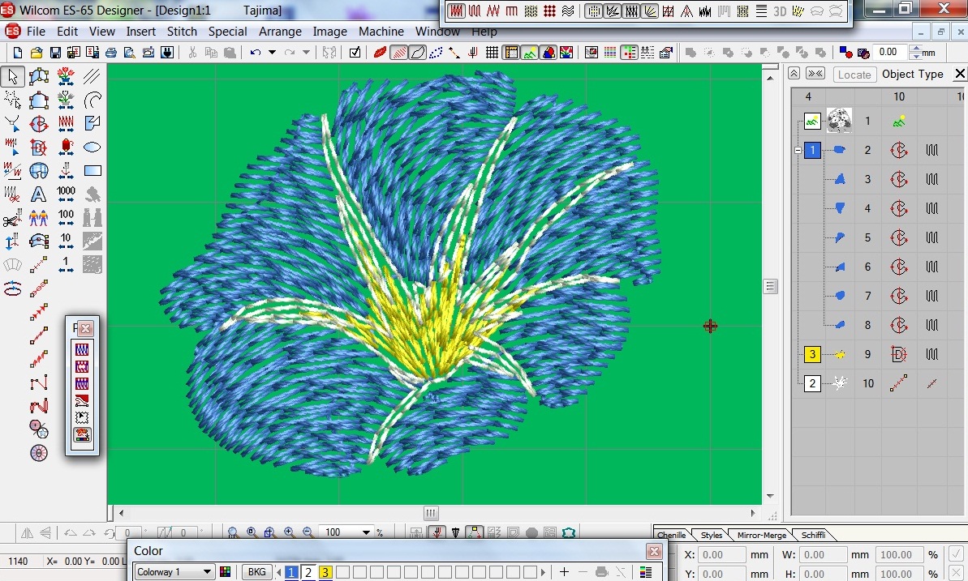968x581 pixels.
Task: Click the Save design icon
Action: pyautogui.click(x=55, y=53)
